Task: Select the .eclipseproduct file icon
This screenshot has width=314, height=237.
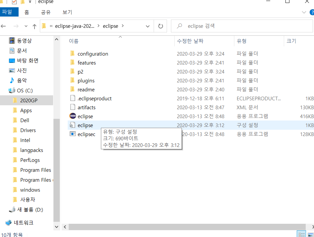Action: pos(72,98)
